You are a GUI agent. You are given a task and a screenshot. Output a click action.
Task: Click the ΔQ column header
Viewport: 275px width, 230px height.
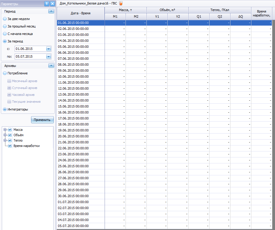pos(241,16)
